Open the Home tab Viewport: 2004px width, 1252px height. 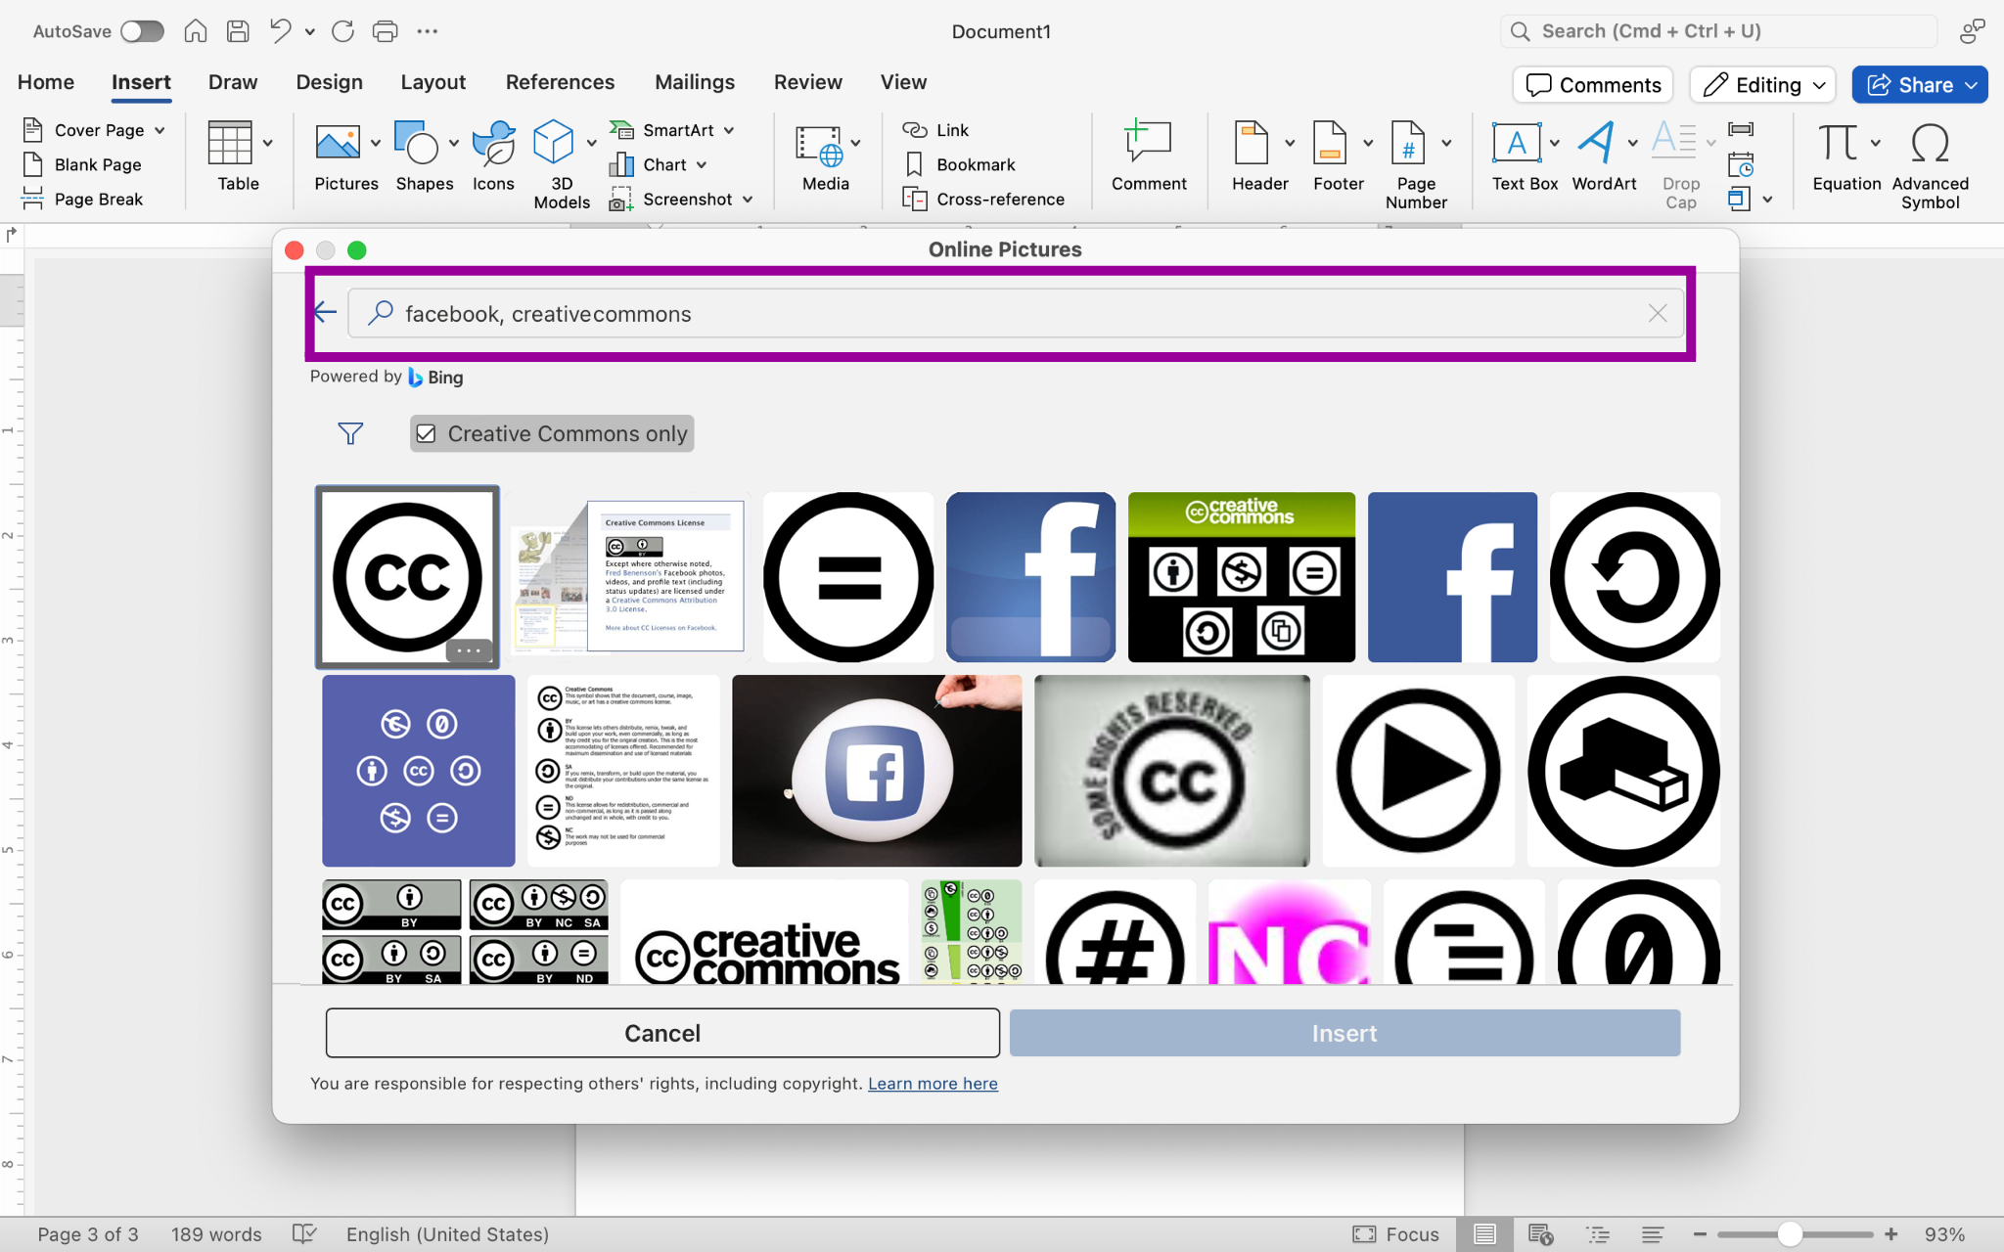click(x=46, y=82)
